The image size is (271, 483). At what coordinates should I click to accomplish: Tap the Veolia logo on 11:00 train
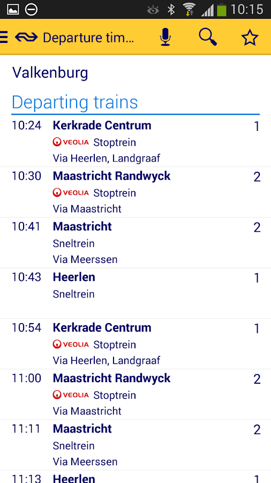(71, 394)
